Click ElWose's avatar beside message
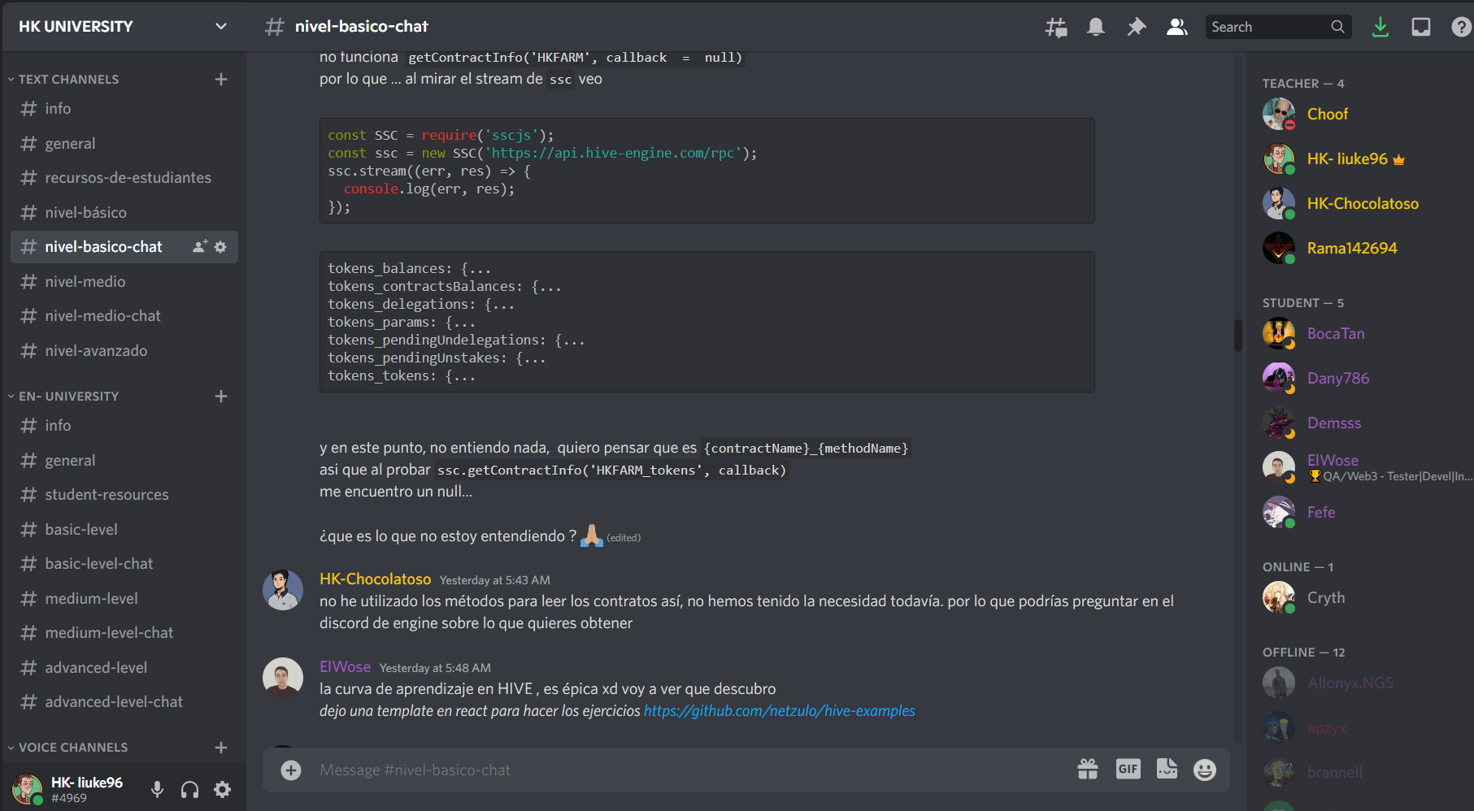 283,678
